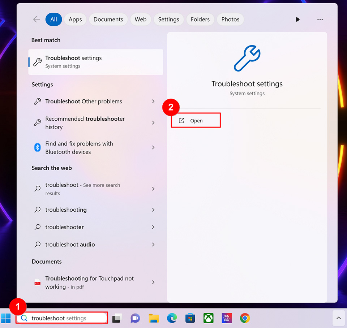Launch the Xbox app from taskbar
Screen dimensions: 347x328
pyautogui.click(x=209, y=318)
